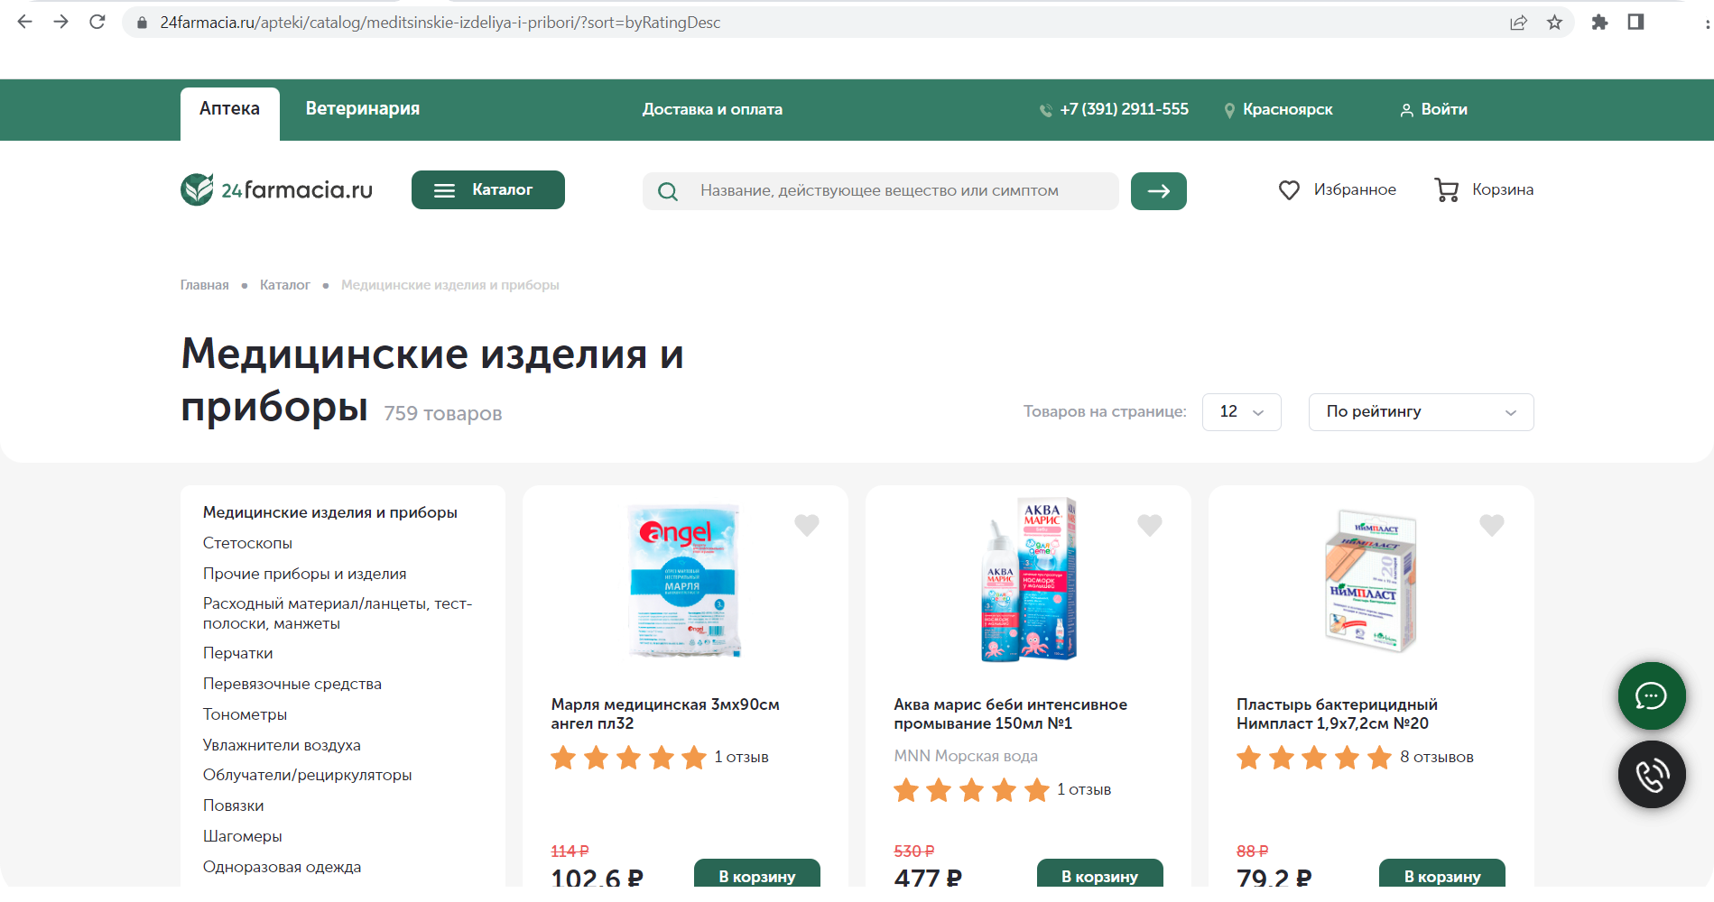Viewport: 1714px width, 902px height.
Task: Click the browser bookmark star
Action: click(1555, 22)
